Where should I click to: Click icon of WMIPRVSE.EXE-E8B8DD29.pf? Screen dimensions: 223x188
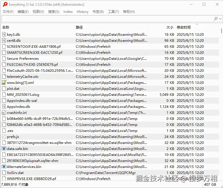tap(4, 179)
